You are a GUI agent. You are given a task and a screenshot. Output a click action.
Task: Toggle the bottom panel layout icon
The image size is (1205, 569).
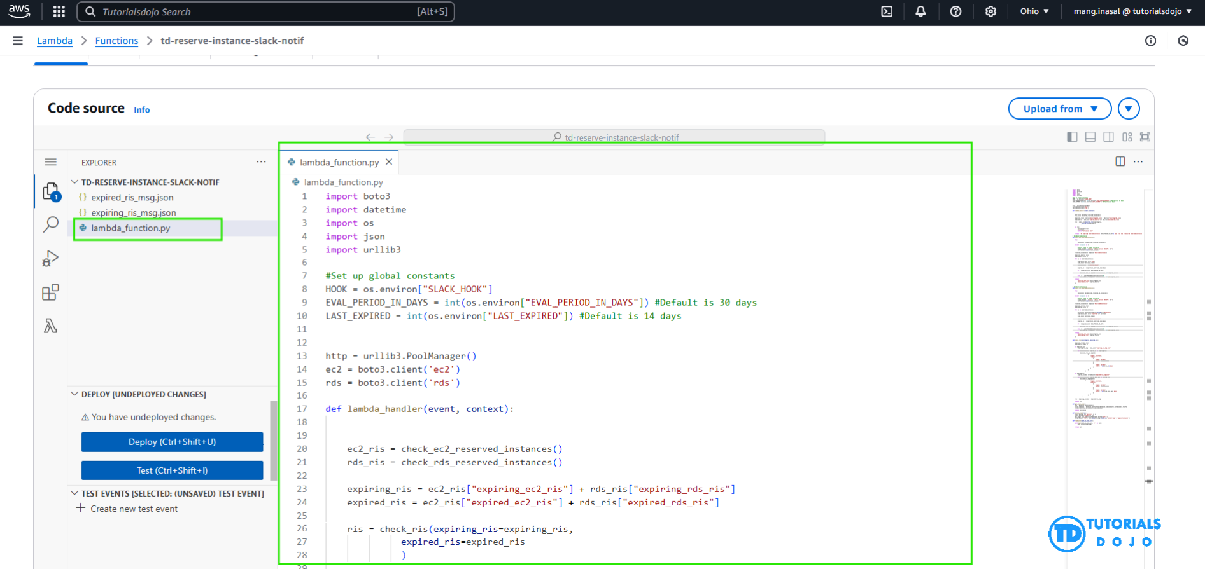point(1090,137)
